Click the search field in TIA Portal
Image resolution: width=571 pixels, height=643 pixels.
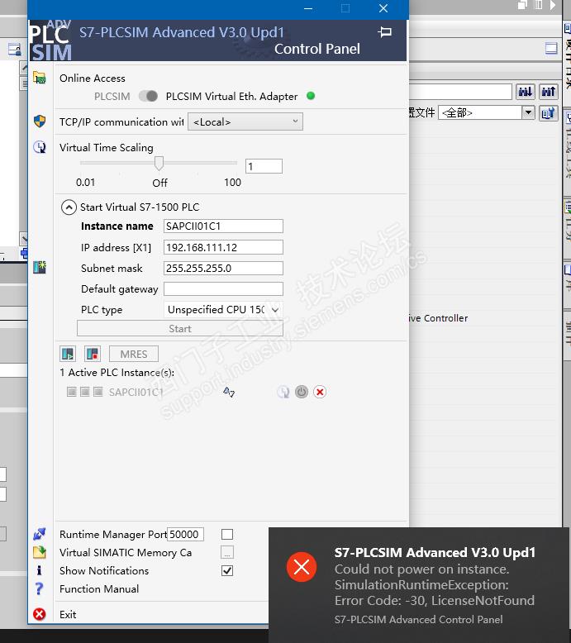coord(460,92)
